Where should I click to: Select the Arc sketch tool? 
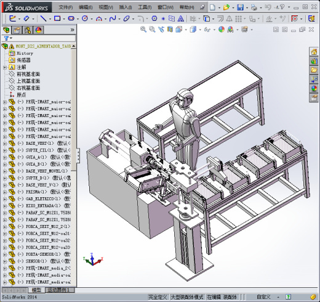coord(99,19)
